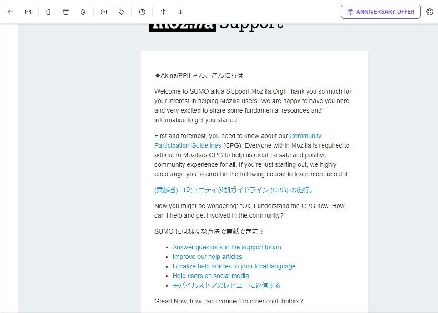Image resolution: width=438 pixels, height=313 pixels.
Task: Click text 'SUMO には様々な方法で貢献できます'
Action: 209,231
